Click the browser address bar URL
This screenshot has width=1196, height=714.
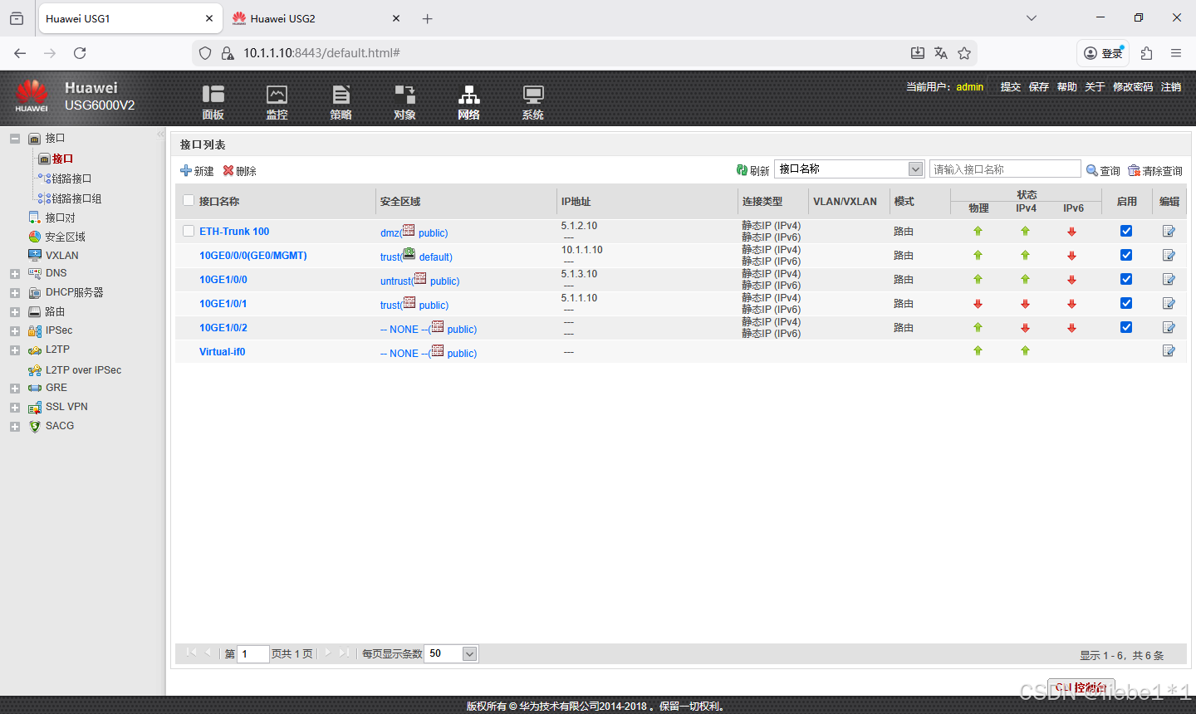[321, 53]
